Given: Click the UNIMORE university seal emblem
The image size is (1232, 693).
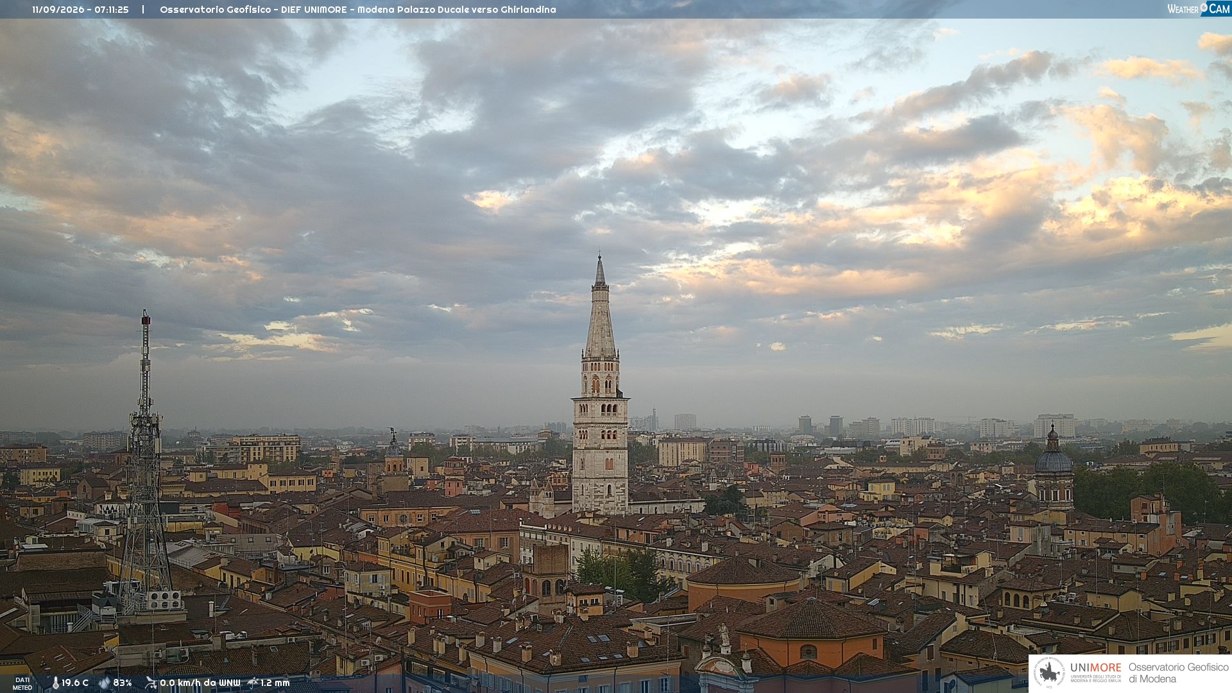Looking at the screenshot, I should point(1048,672).
